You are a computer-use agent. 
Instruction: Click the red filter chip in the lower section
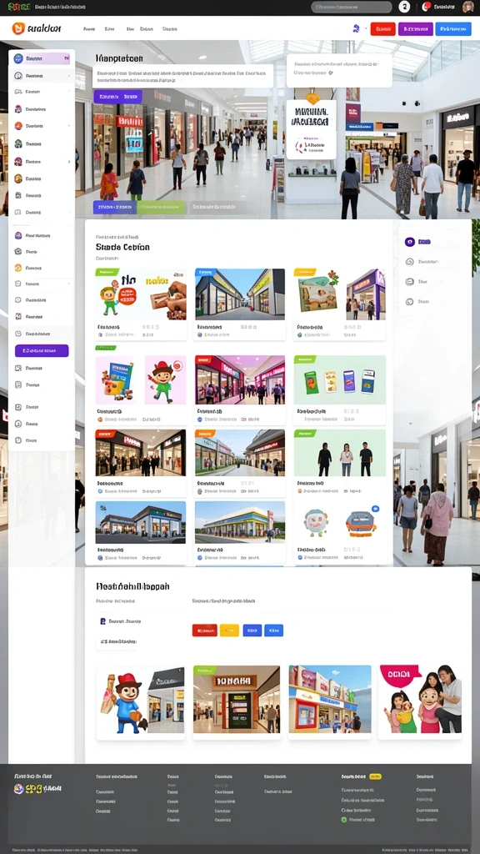click(205, 630)
